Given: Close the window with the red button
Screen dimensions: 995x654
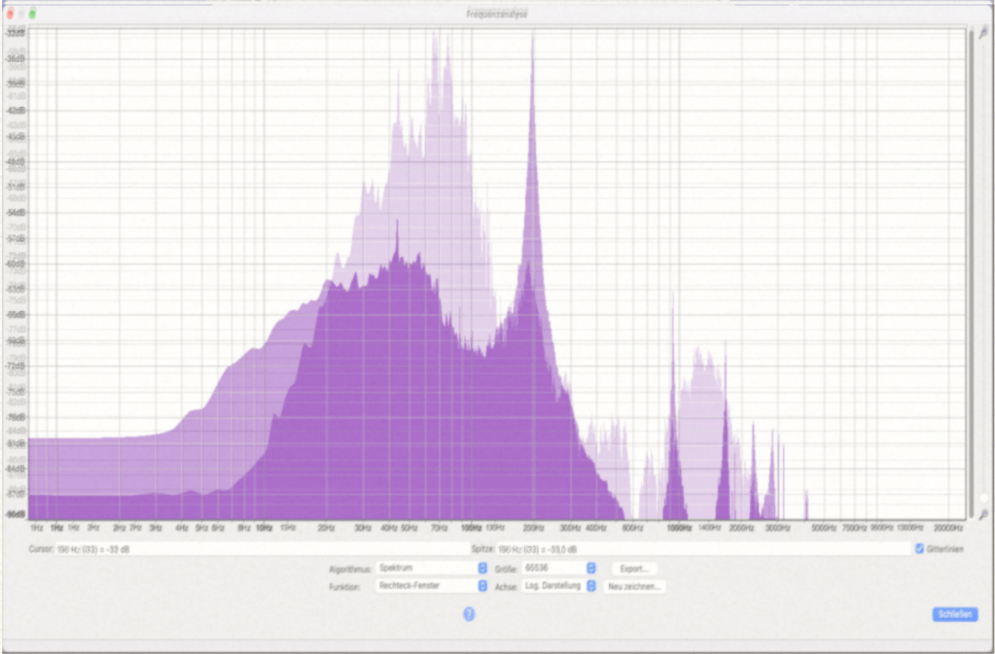Looking at the screenshot, I should pyautogui.click(x=10, y=14).
